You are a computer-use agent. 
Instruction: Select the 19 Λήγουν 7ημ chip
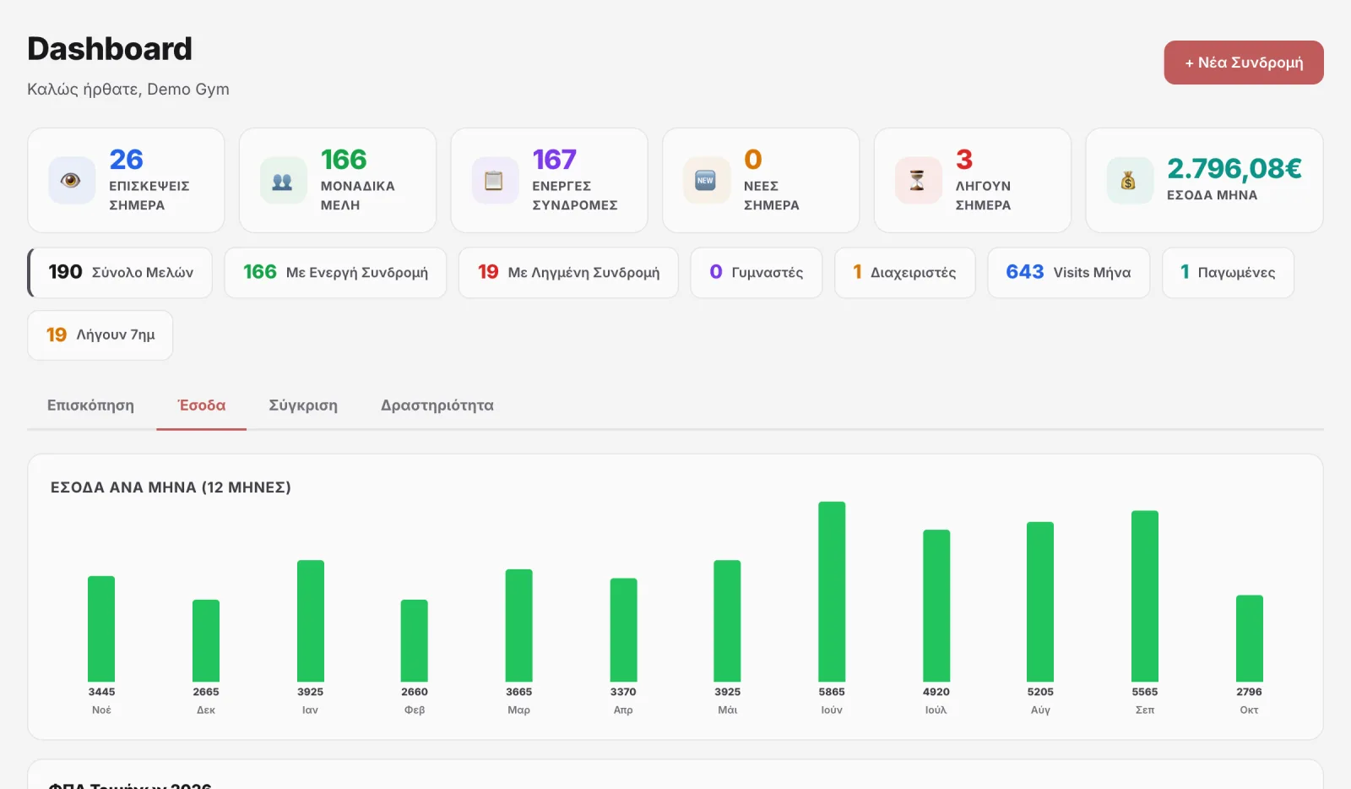point(100,335)
